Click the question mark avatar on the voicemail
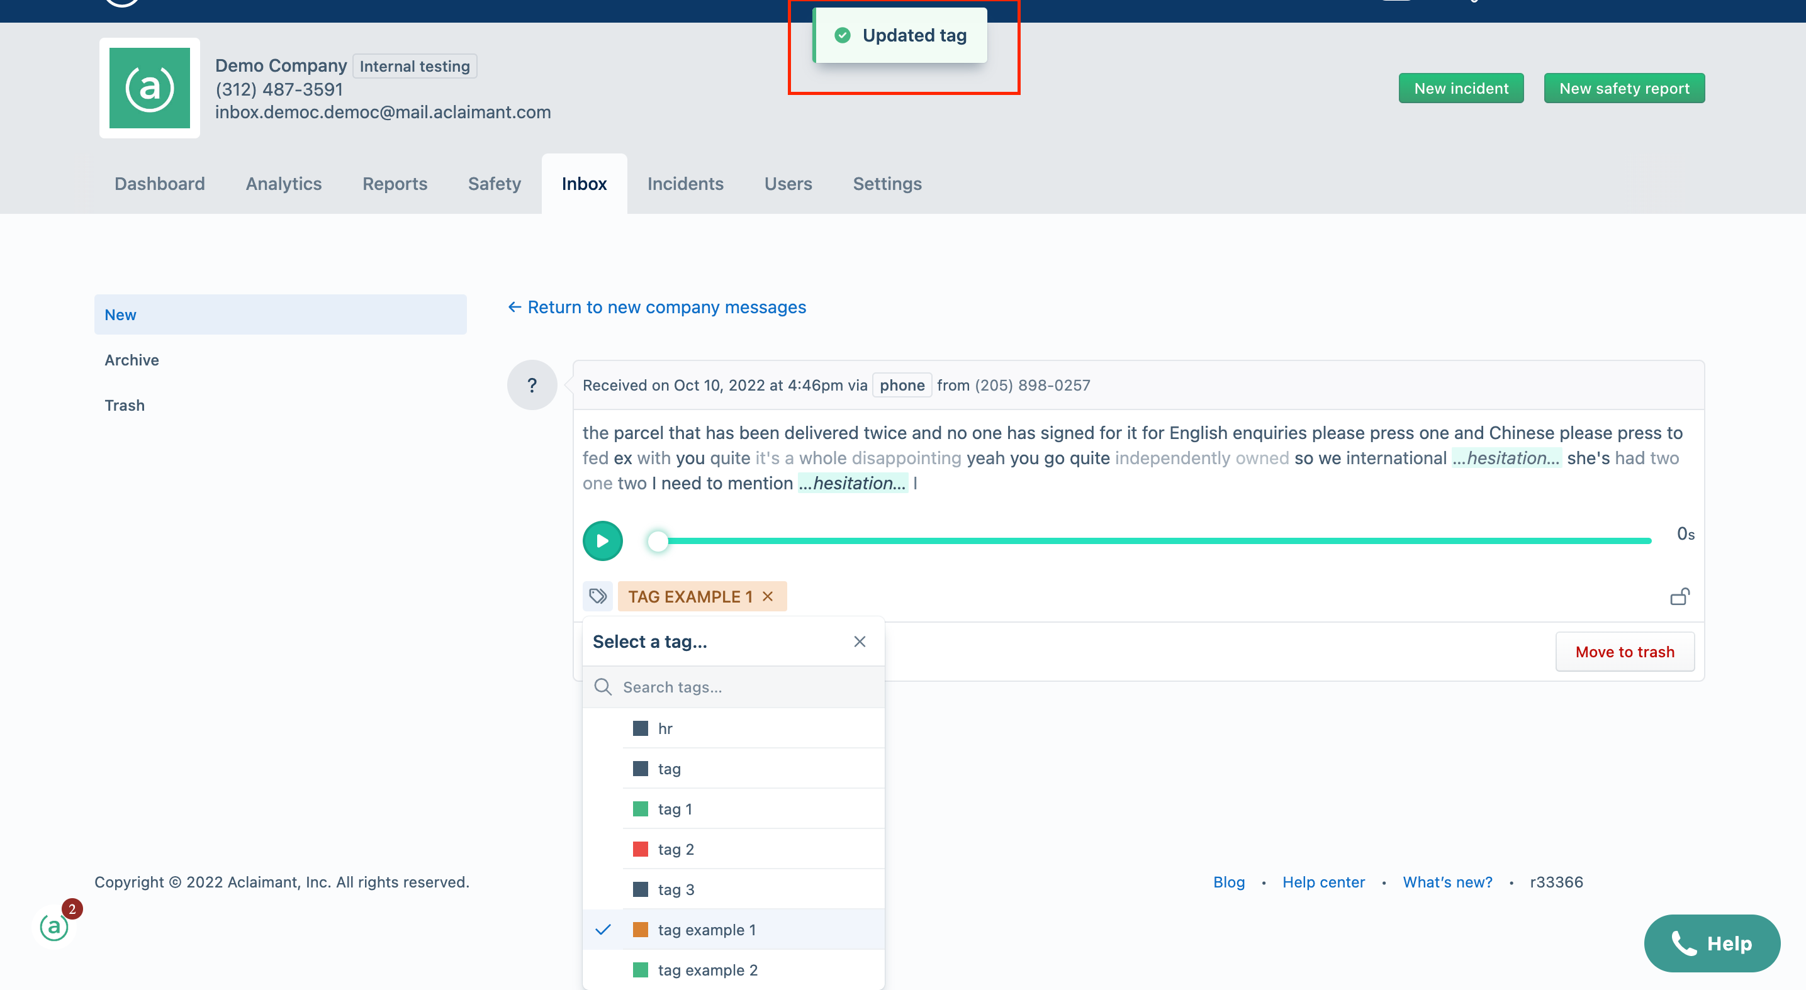Screen dimensions: 1806x990 pos(532,385)
